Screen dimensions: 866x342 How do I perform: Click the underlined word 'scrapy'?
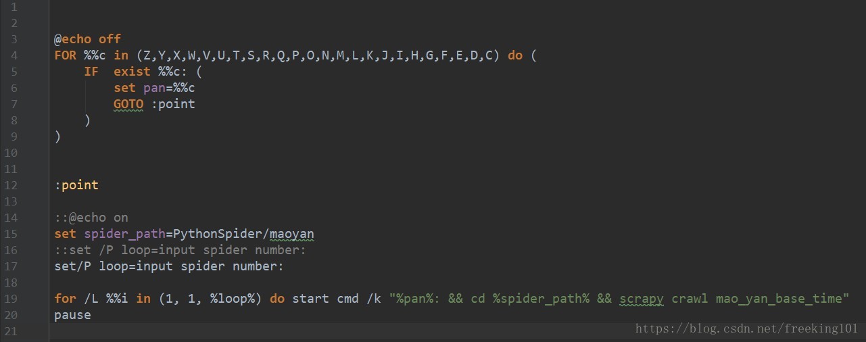pyautogui.click(x=642, y=299)
